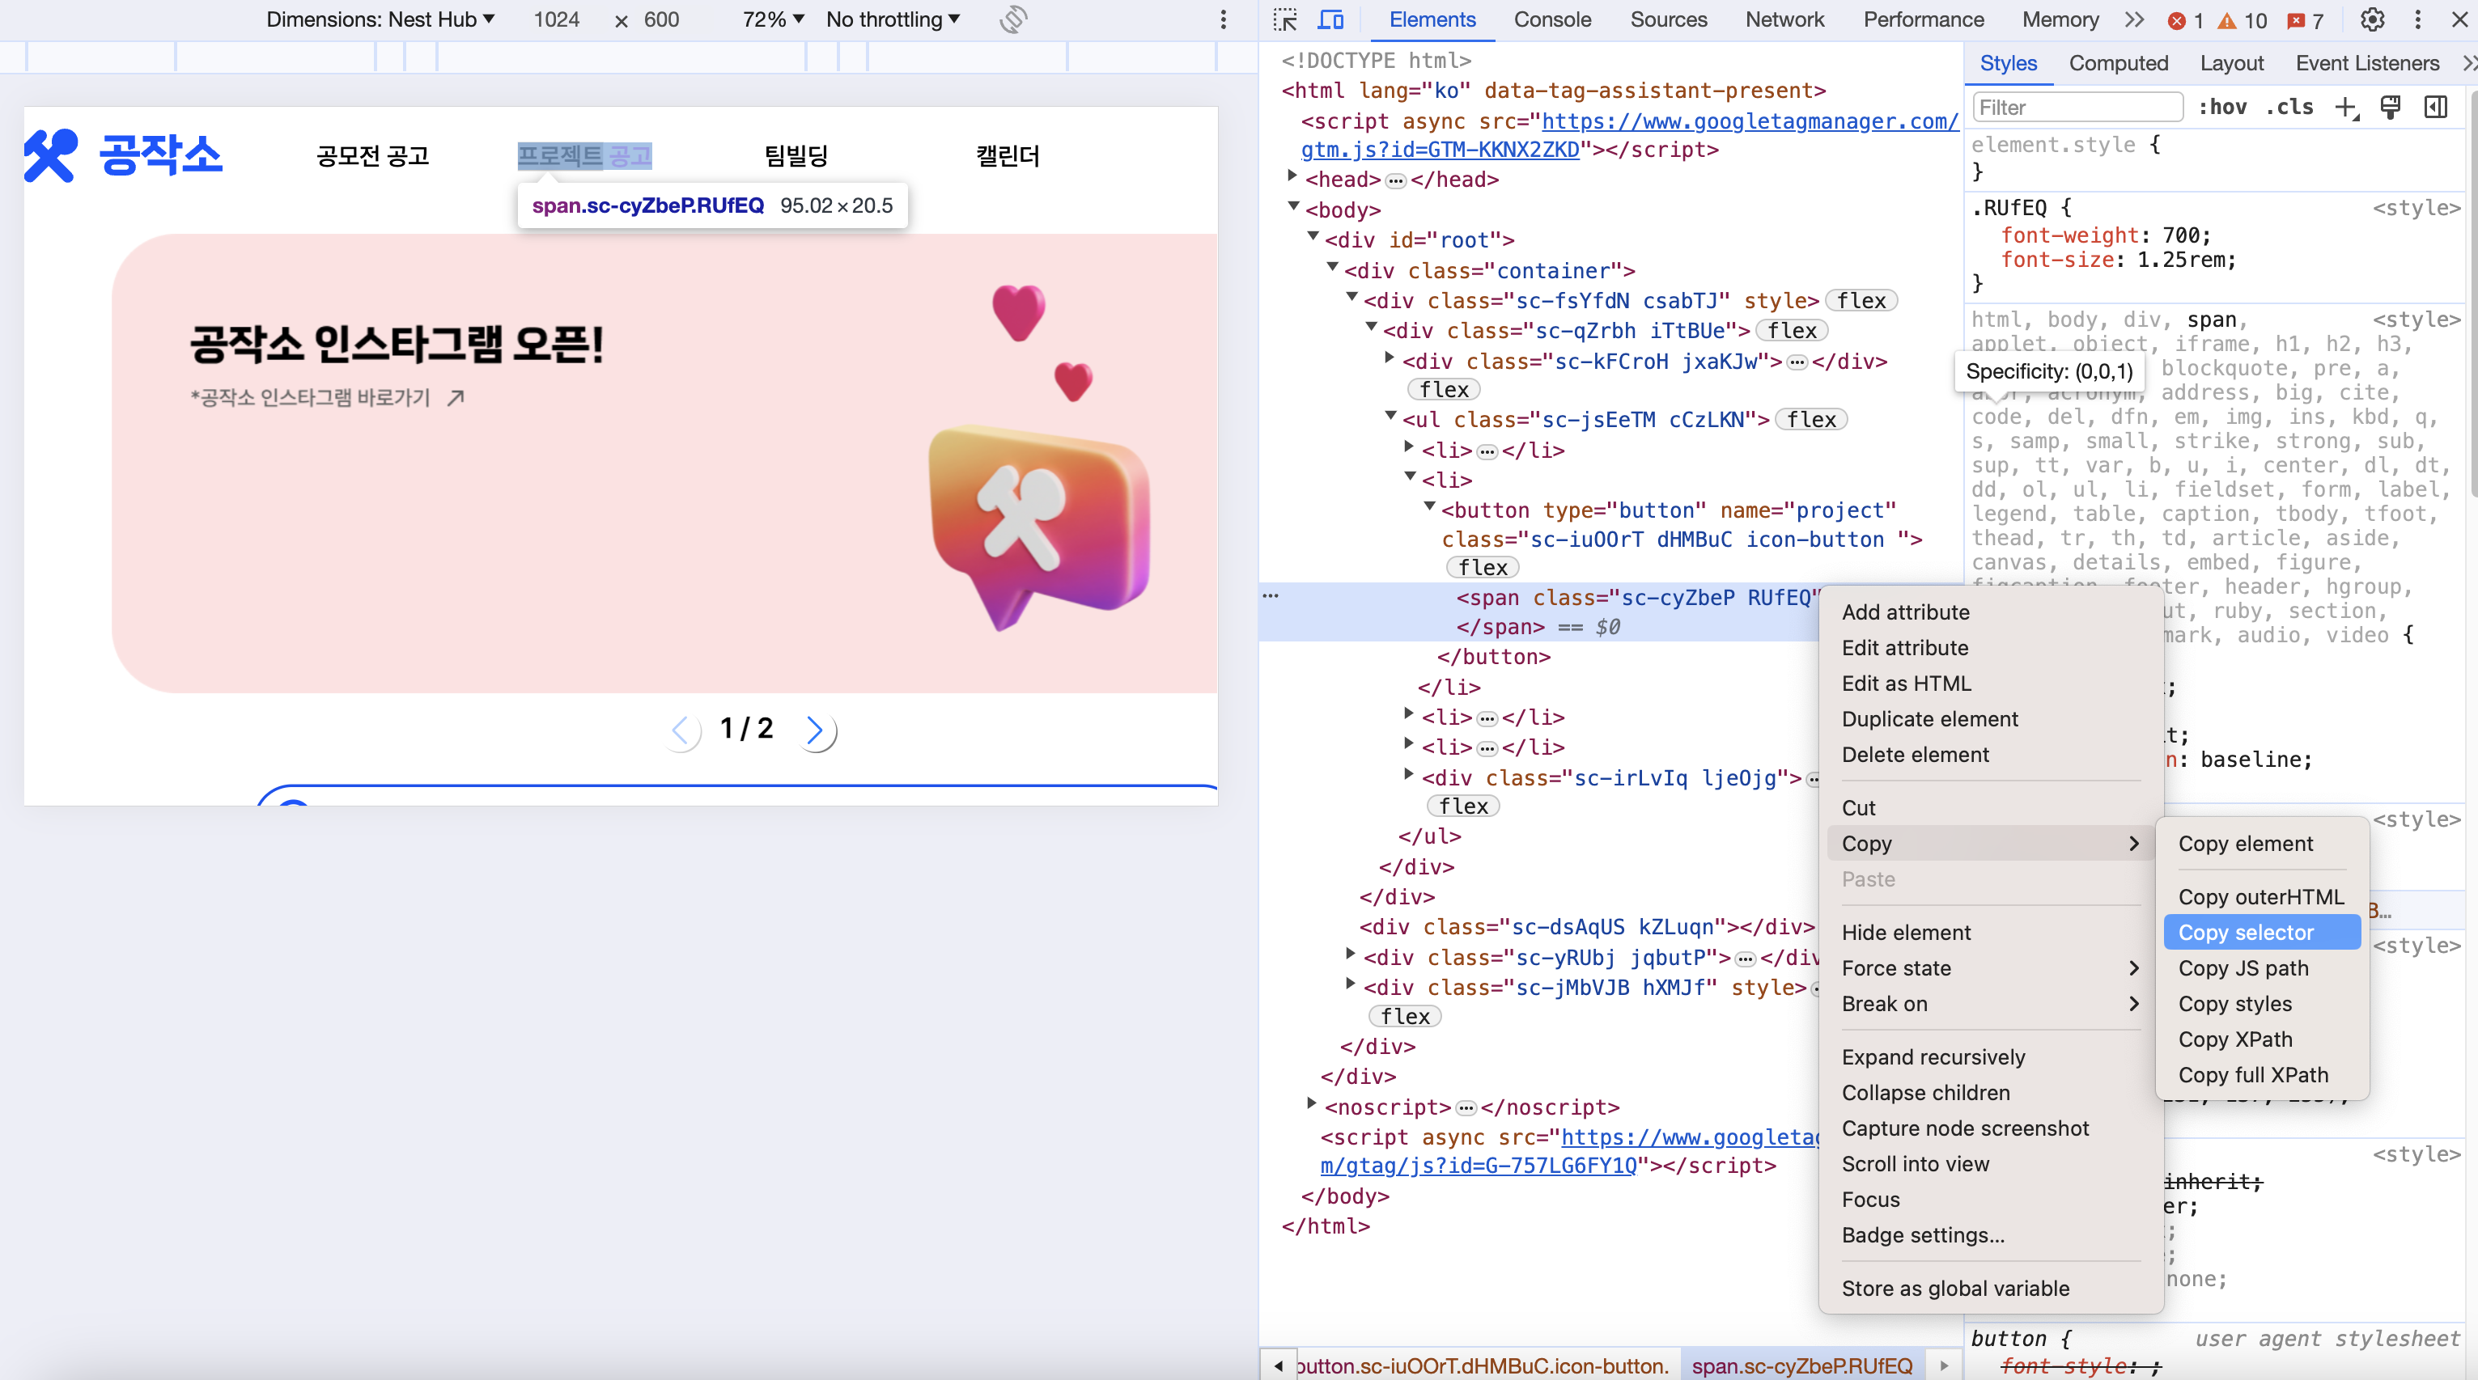The width and height of the screenshot is (2478, 1380).
Task: Switch to the Console tab
Action: coord(1553,19)
